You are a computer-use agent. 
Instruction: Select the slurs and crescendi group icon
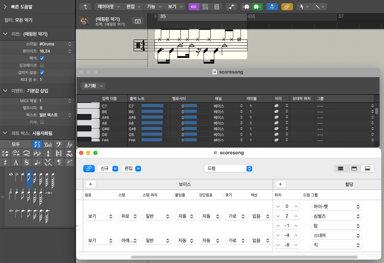[x=27, y=153]
